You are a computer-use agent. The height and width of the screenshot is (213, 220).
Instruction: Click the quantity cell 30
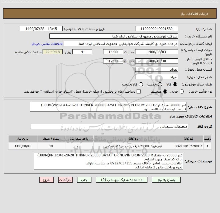point(51,146)
